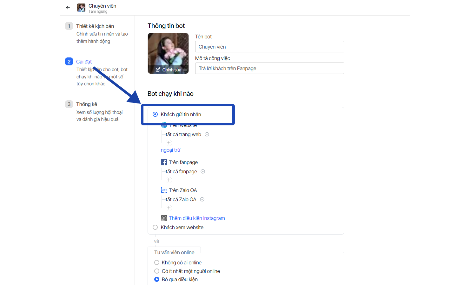Remove the 'tất cả Zalo OA' condition
This screenshot has width=457, height=285.
(x=202, y=199)
